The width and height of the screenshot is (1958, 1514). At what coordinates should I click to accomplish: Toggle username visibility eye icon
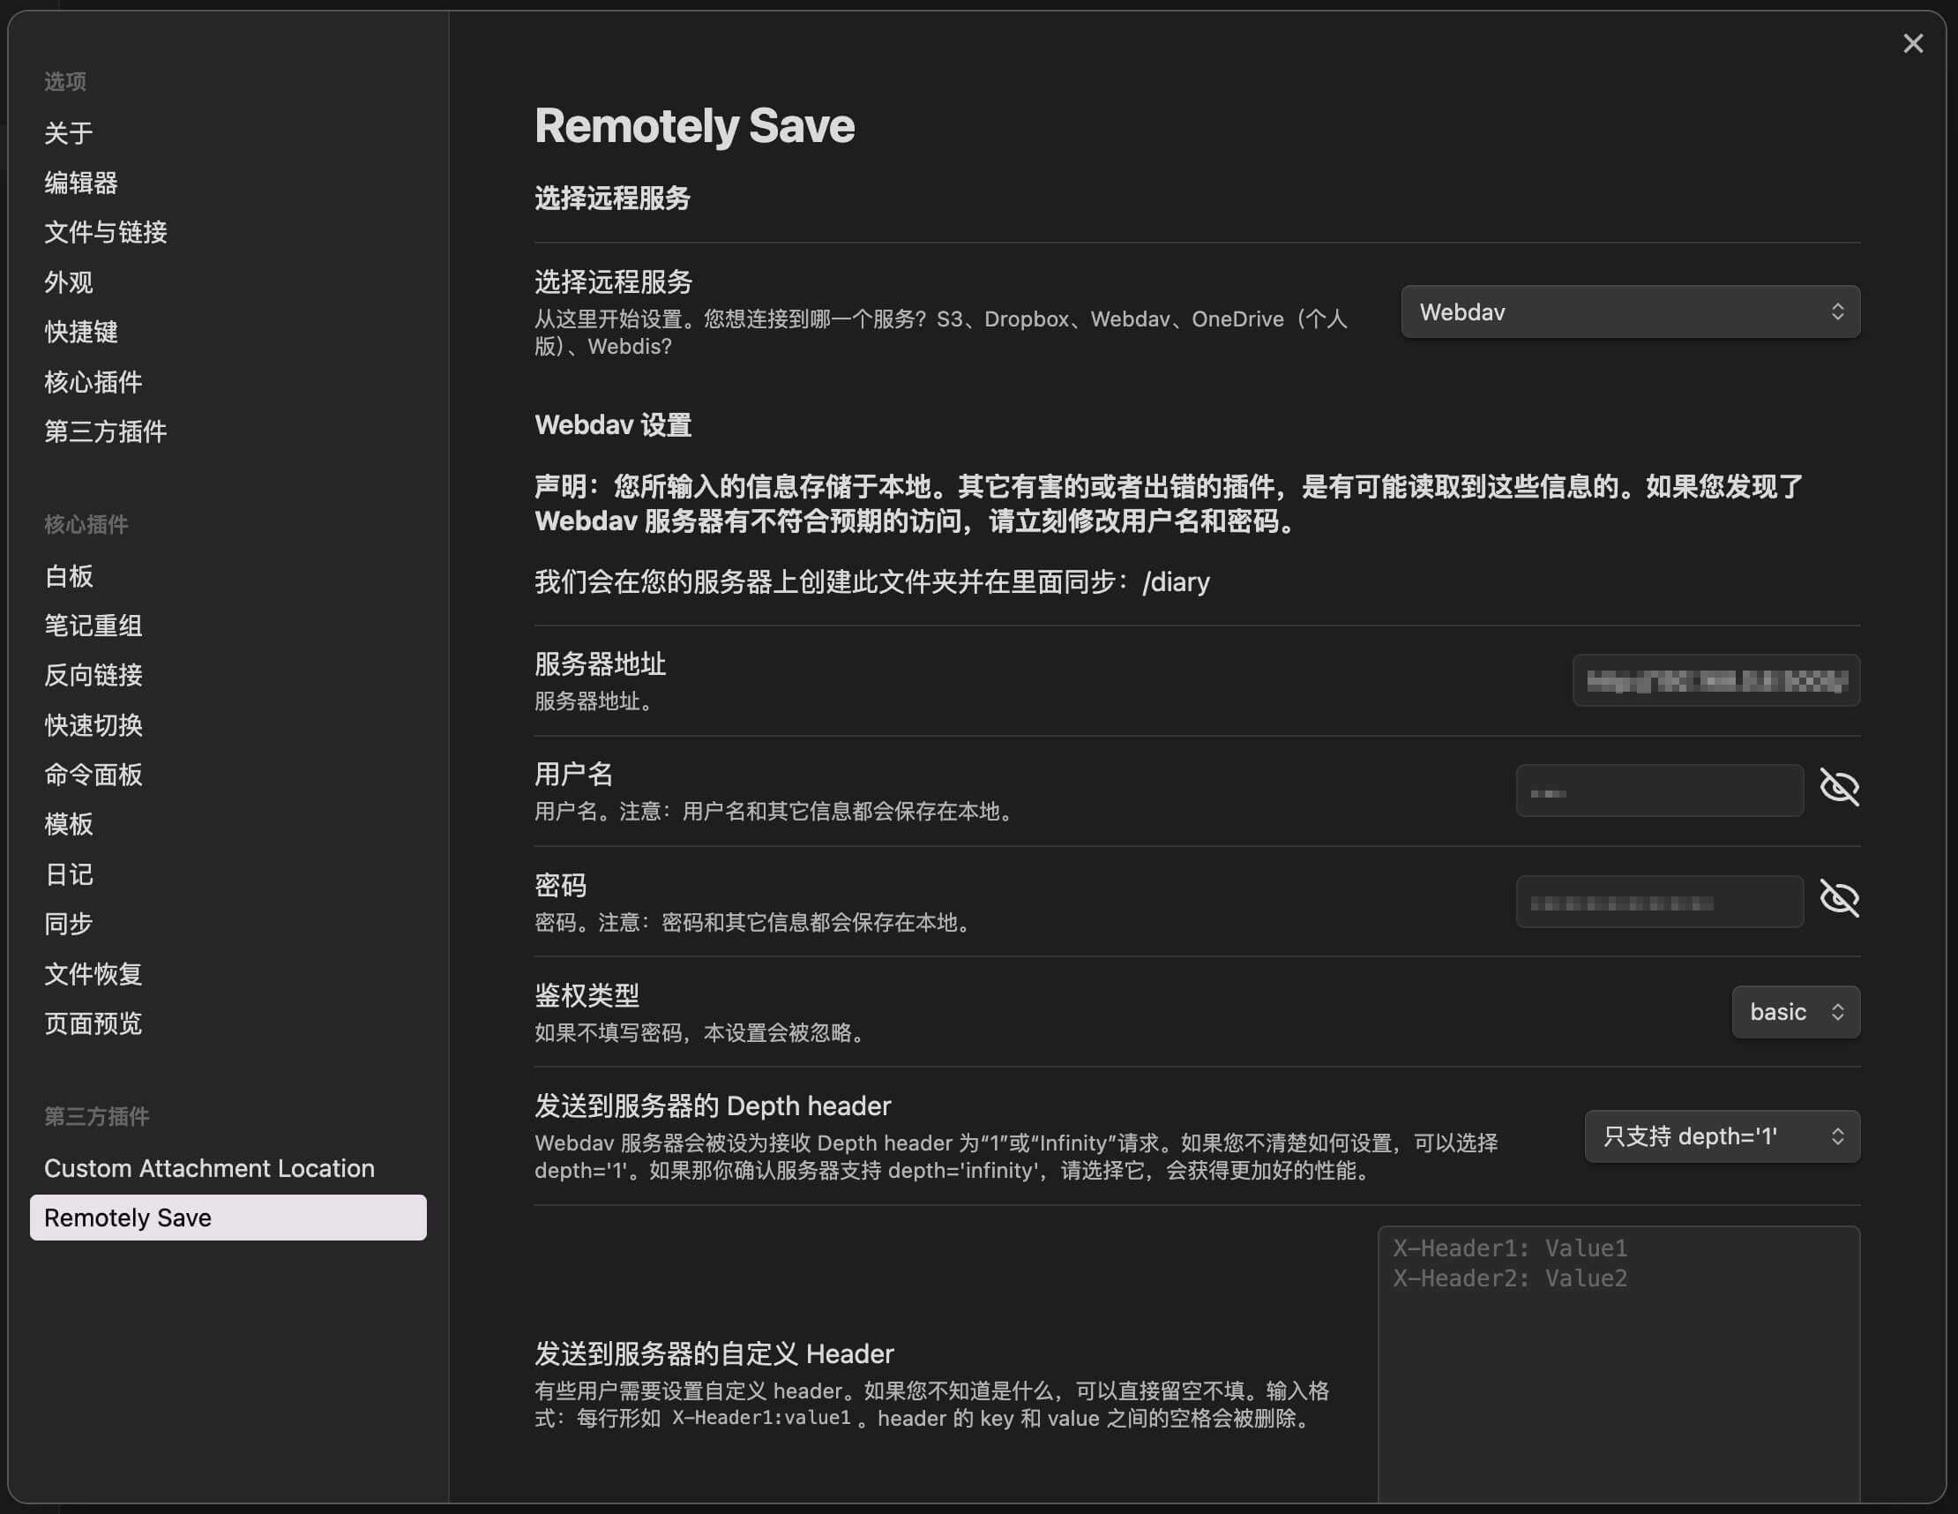(1839, 788)
